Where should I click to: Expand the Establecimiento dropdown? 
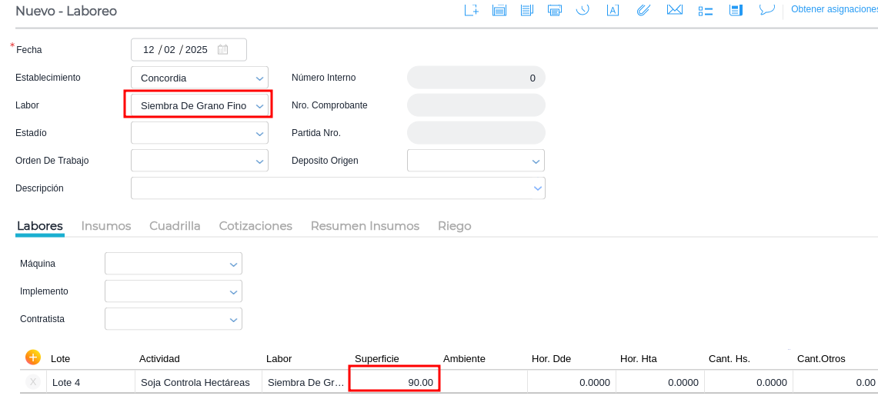click(260, 78)
